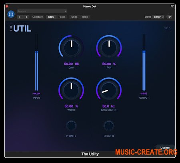Click The Utility footer label
180x163 pixels.
coord(90,154)
